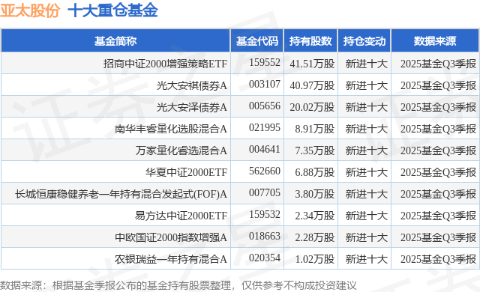Click fund code 003107

tap(265, 85)
